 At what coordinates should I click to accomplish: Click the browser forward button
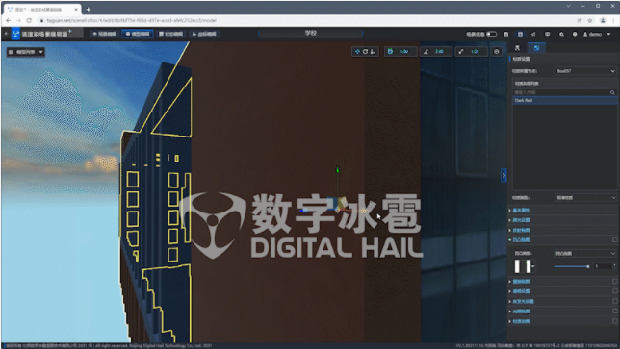click(18, 20)
